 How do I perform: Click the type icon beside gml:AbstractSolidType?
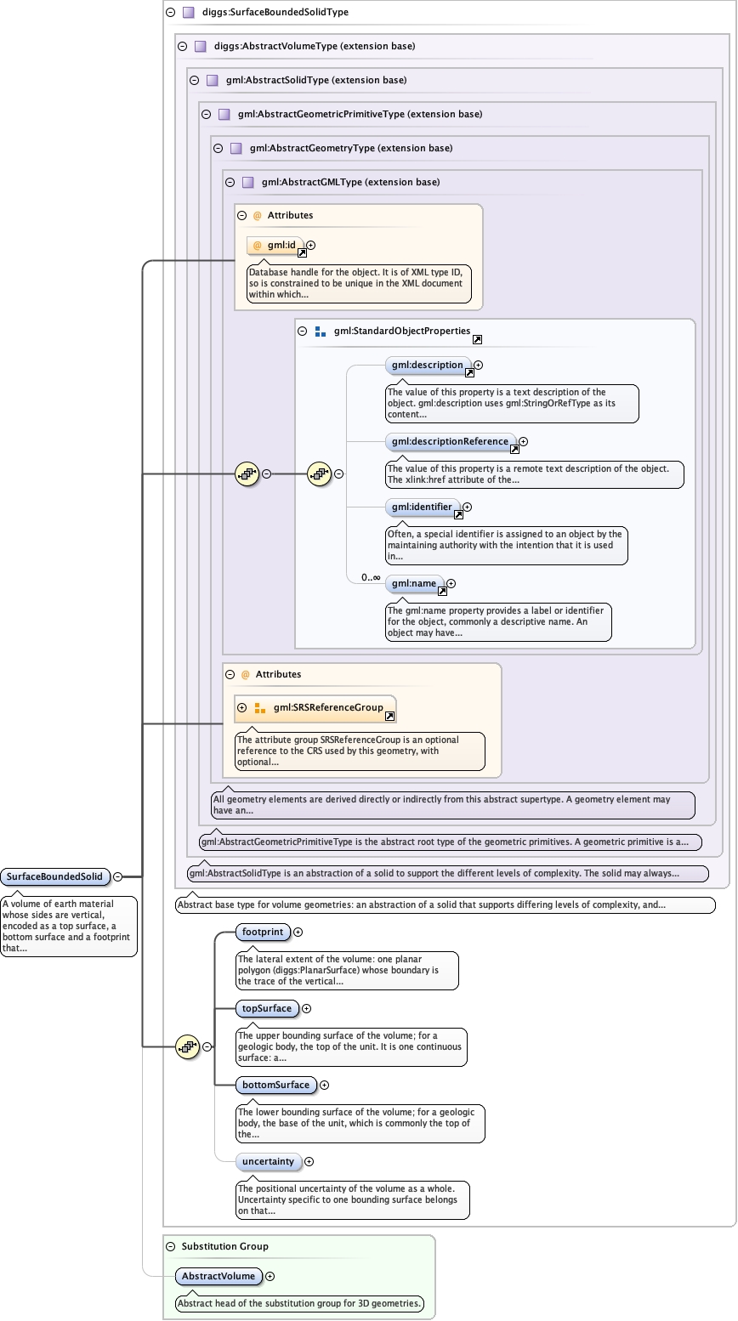pos(213,81)
